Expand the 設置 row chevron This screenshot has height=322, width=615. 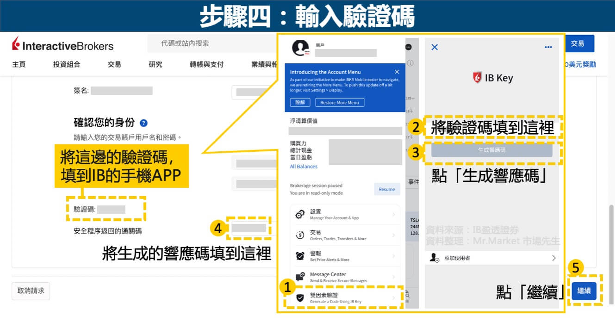coord(394,215)
